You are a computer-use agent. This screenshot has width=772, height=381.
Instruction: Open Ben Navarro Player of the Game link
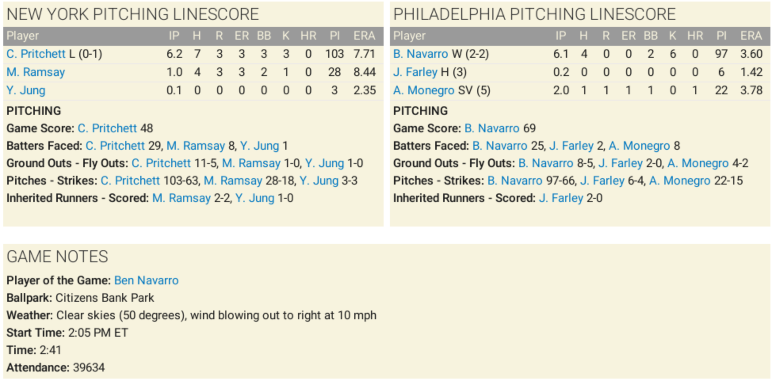click(x=146, y=280)
